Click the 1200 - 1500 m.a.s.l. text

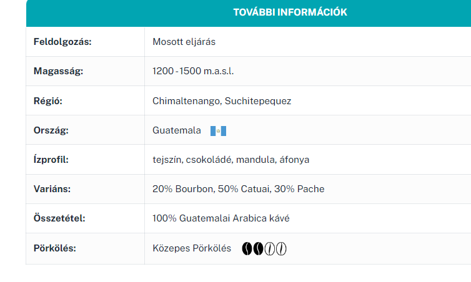193,71
